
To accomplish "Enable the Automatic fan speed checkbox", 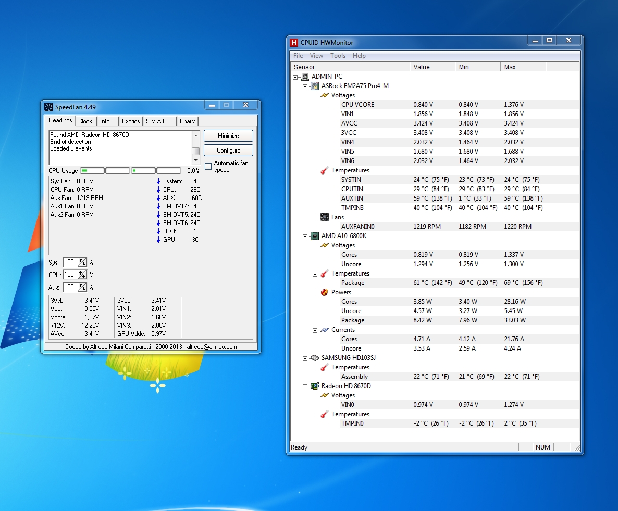I will click(208, 167).
